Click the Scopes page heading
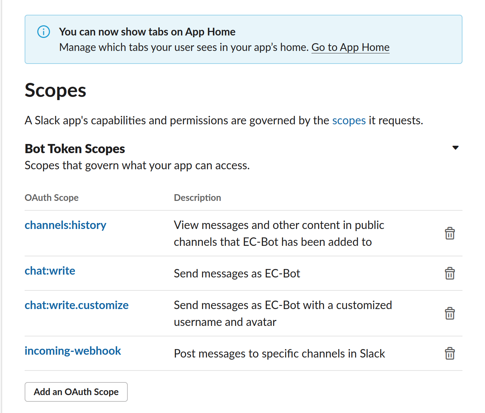 (x=56, y=91)
